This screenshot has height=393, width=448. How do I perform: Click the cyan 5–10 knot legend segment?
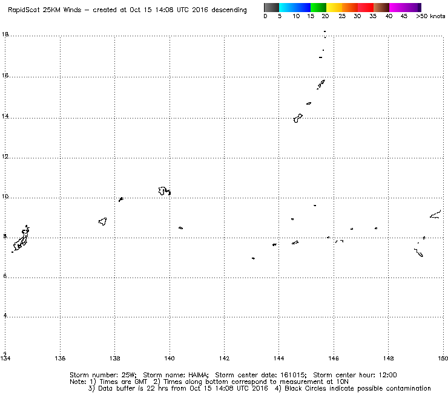coord(287,7)
